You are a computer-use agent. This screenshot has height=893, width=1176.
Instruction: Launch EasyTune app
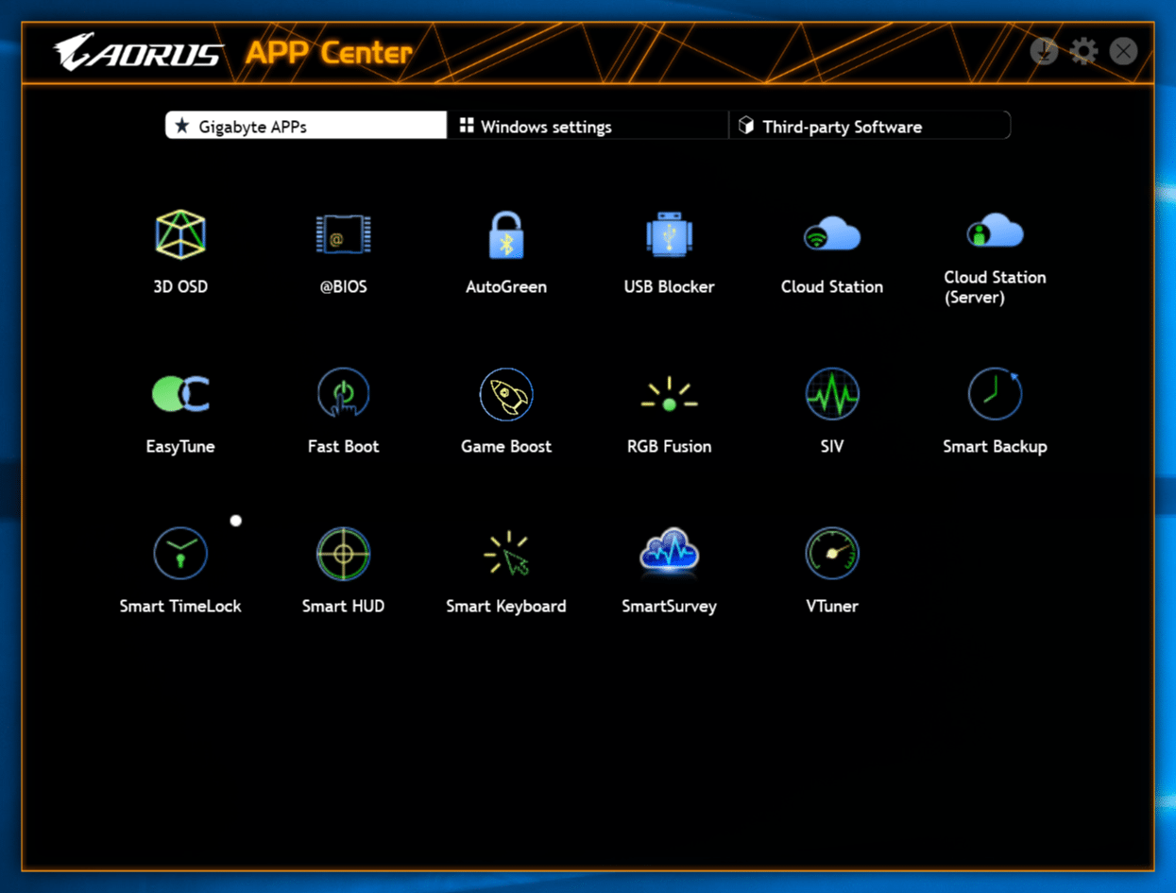click(180, 394)
